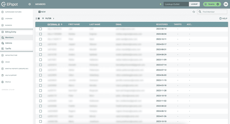Viewport: 230px width, 124px height.
Task: Click the Members icon in the sidebar
Action: pos(2,37)
